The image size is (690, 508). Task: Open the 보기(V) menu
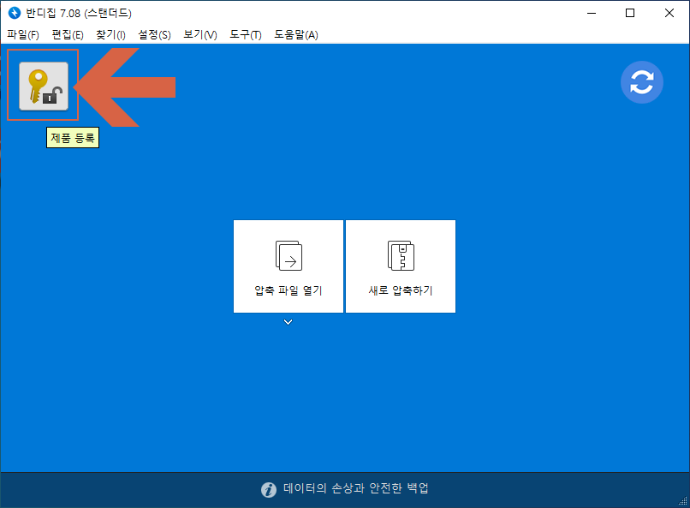[200, 34]
